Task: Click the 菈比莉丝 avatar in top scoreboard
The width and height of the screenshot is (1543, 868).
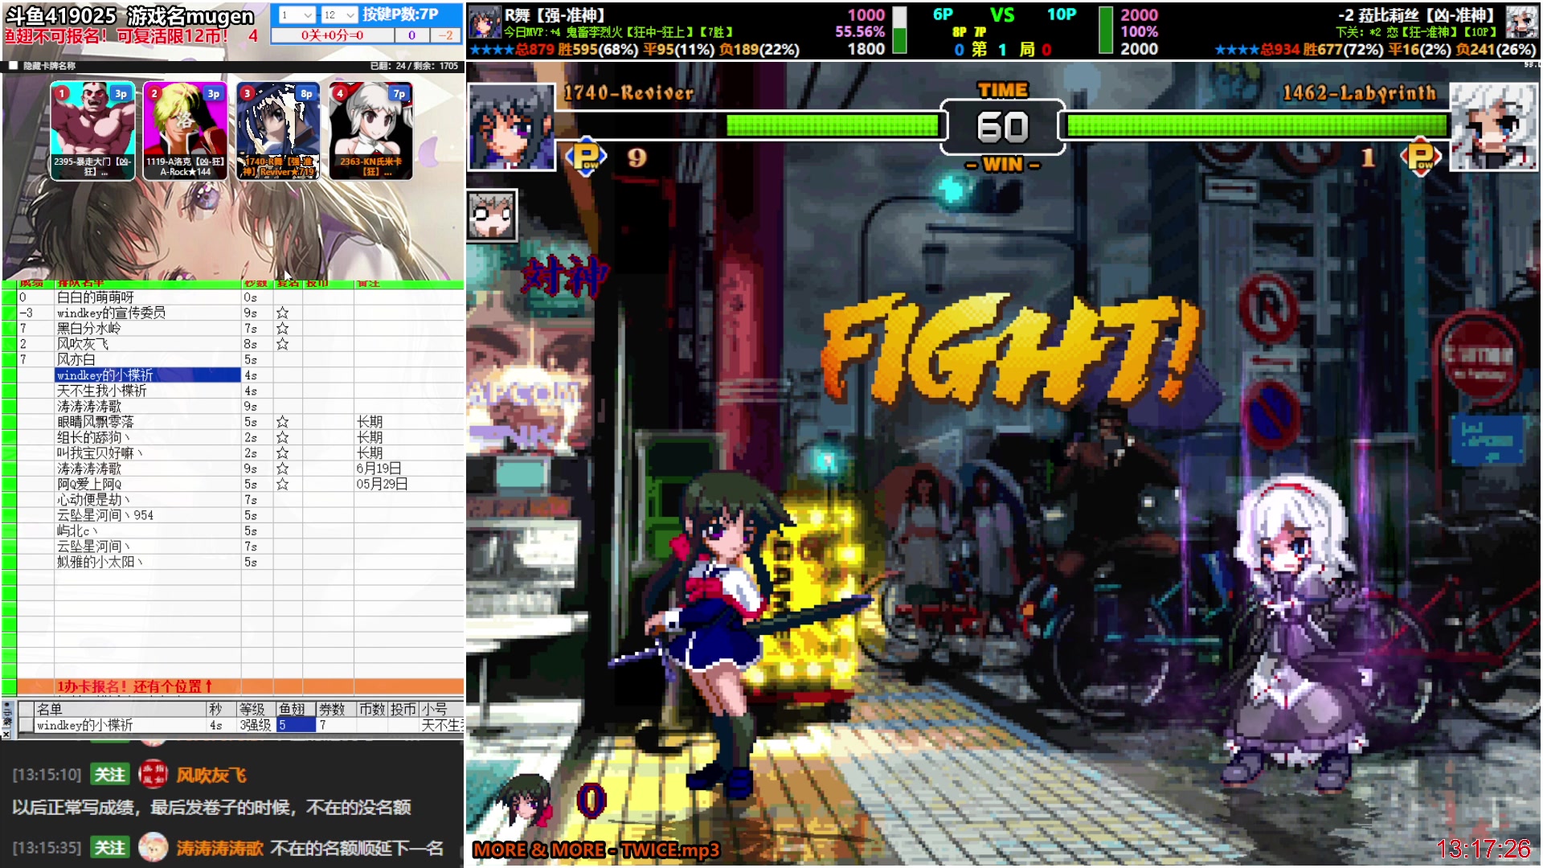Action: 1521,22
